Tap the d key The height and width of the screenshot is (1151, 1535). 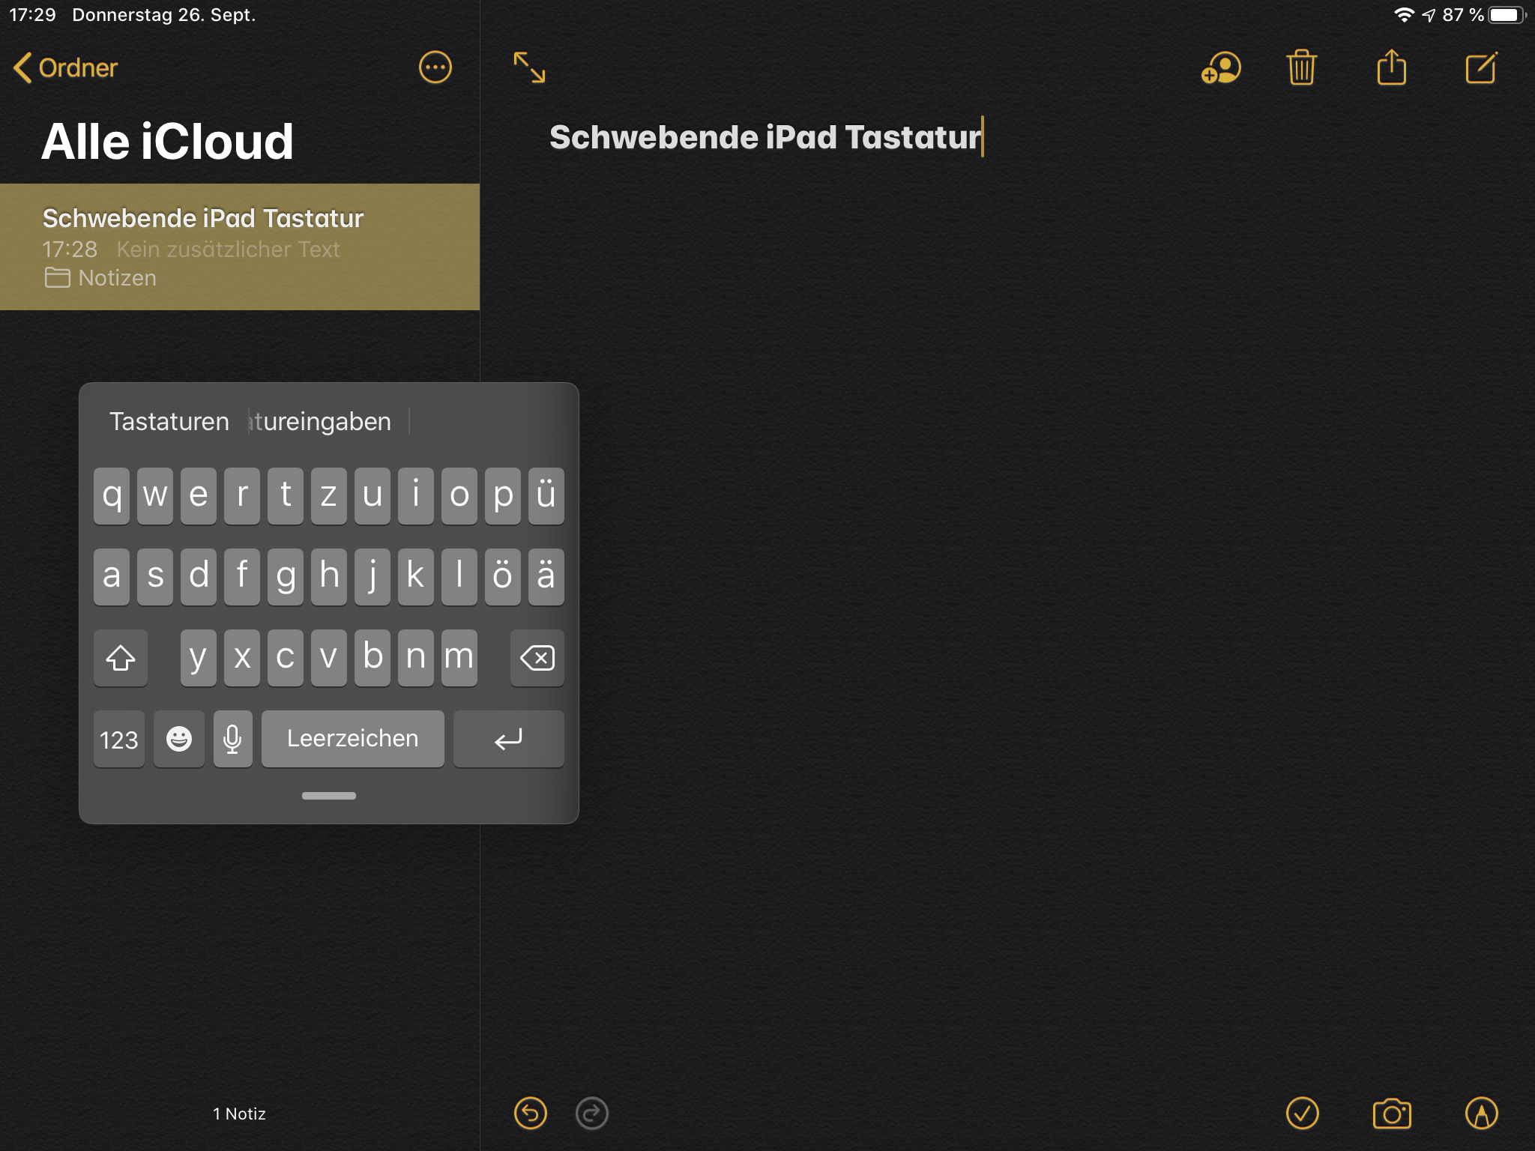click(199, 577)
